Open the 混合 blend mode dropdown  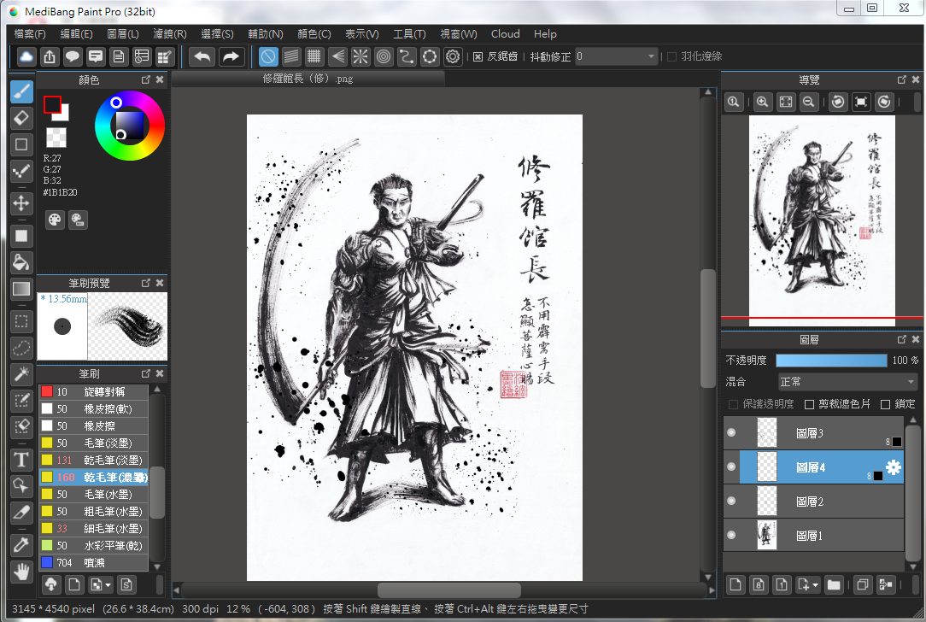pos(847,382)
